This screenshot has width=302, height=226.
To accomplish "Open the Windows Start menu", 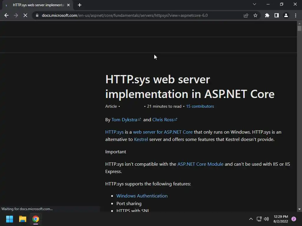I will [x=9, y=219].
